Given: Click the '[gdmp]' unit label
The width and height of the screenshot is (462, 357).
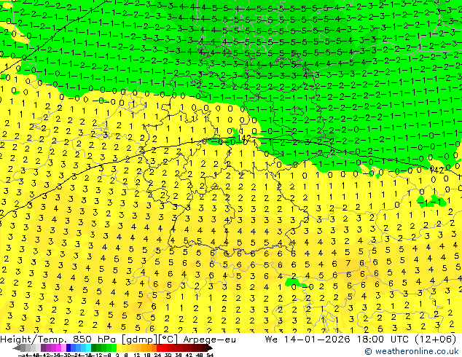Looking at the screenshot, I should 140,340.
